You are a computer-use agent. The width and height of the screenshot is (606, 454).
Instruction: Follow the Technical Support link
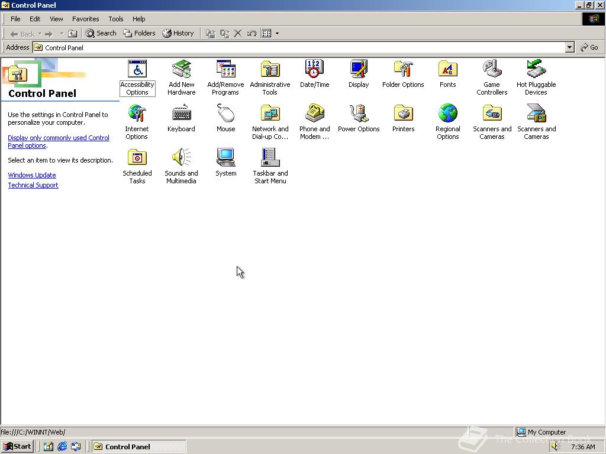click(33, 185)
